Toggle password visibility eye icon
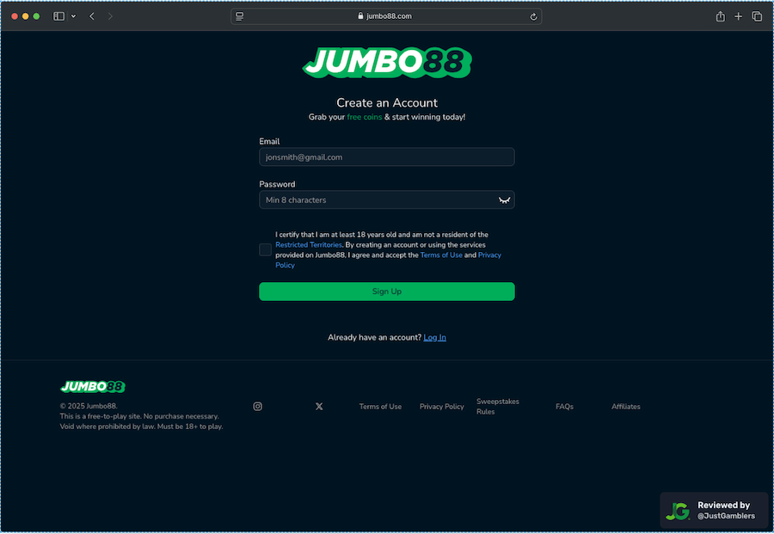 (x=504, y=199)
